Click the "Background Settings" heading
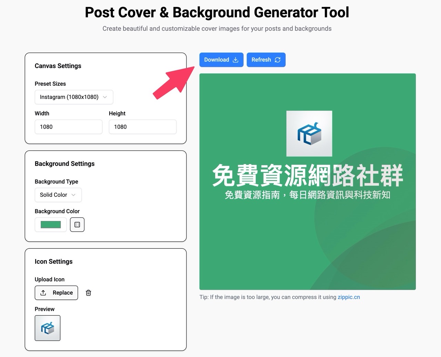The image size is (441, 357). click(x=64, y=164)
